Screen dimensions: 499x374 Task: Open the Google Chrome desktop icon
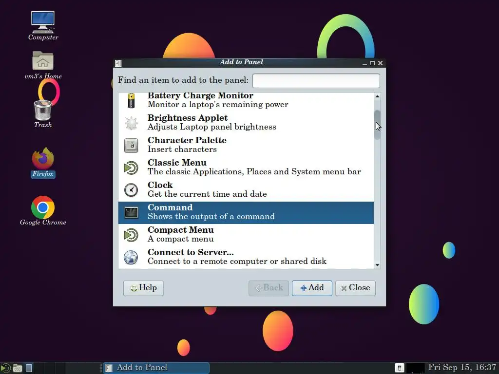[x=43, y=207]
